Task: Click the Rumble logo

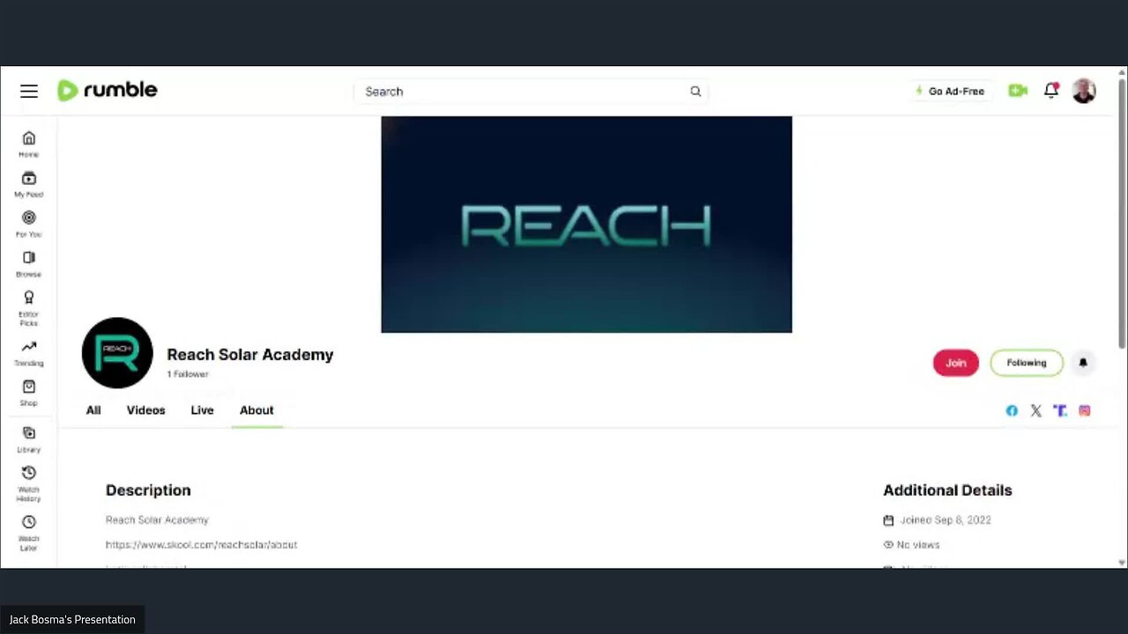Action: click(x=108, y=90)
